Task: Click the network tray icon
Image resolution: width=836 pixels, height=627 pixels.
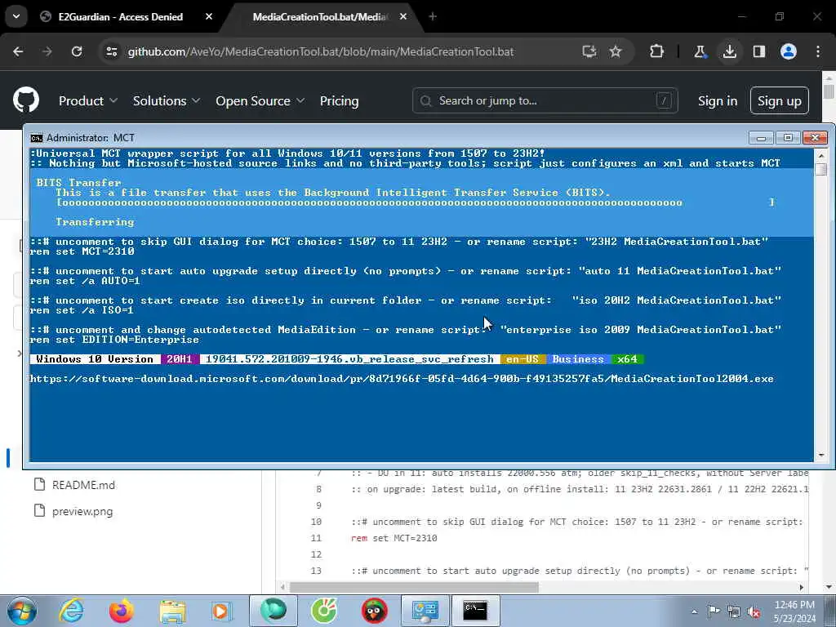Action: pos(734,611)
